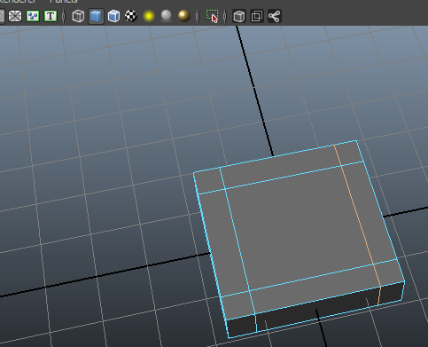This screenshot has height=347, width=428.
Task: Switch viewport to Wireframe display
Action: [78, 16]
